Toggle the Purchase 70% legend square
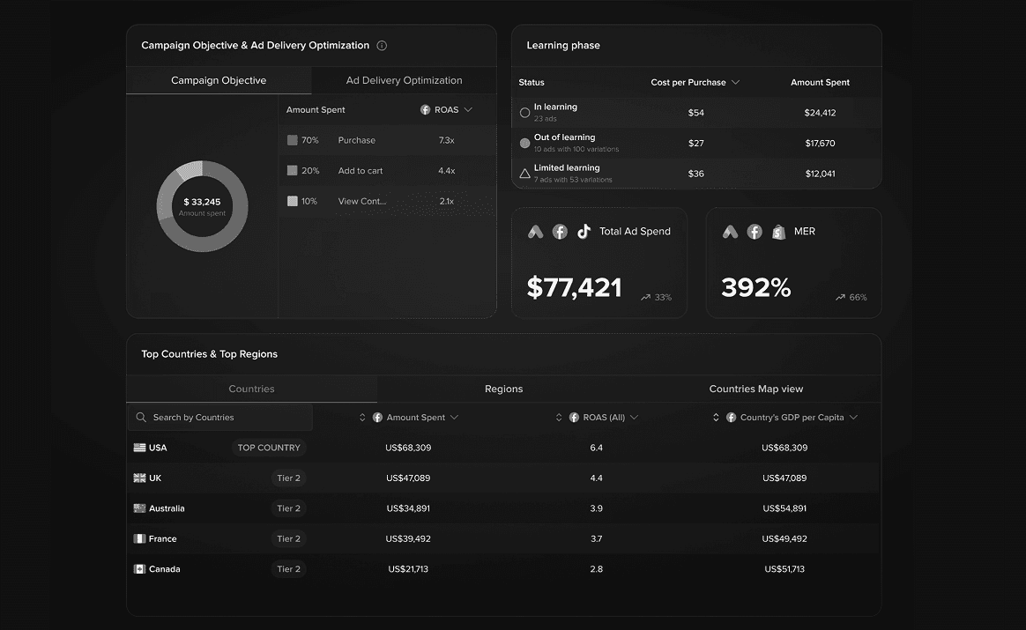This screenshot has height=630, width=1026. pyautogui.click(x=293, y=140)
